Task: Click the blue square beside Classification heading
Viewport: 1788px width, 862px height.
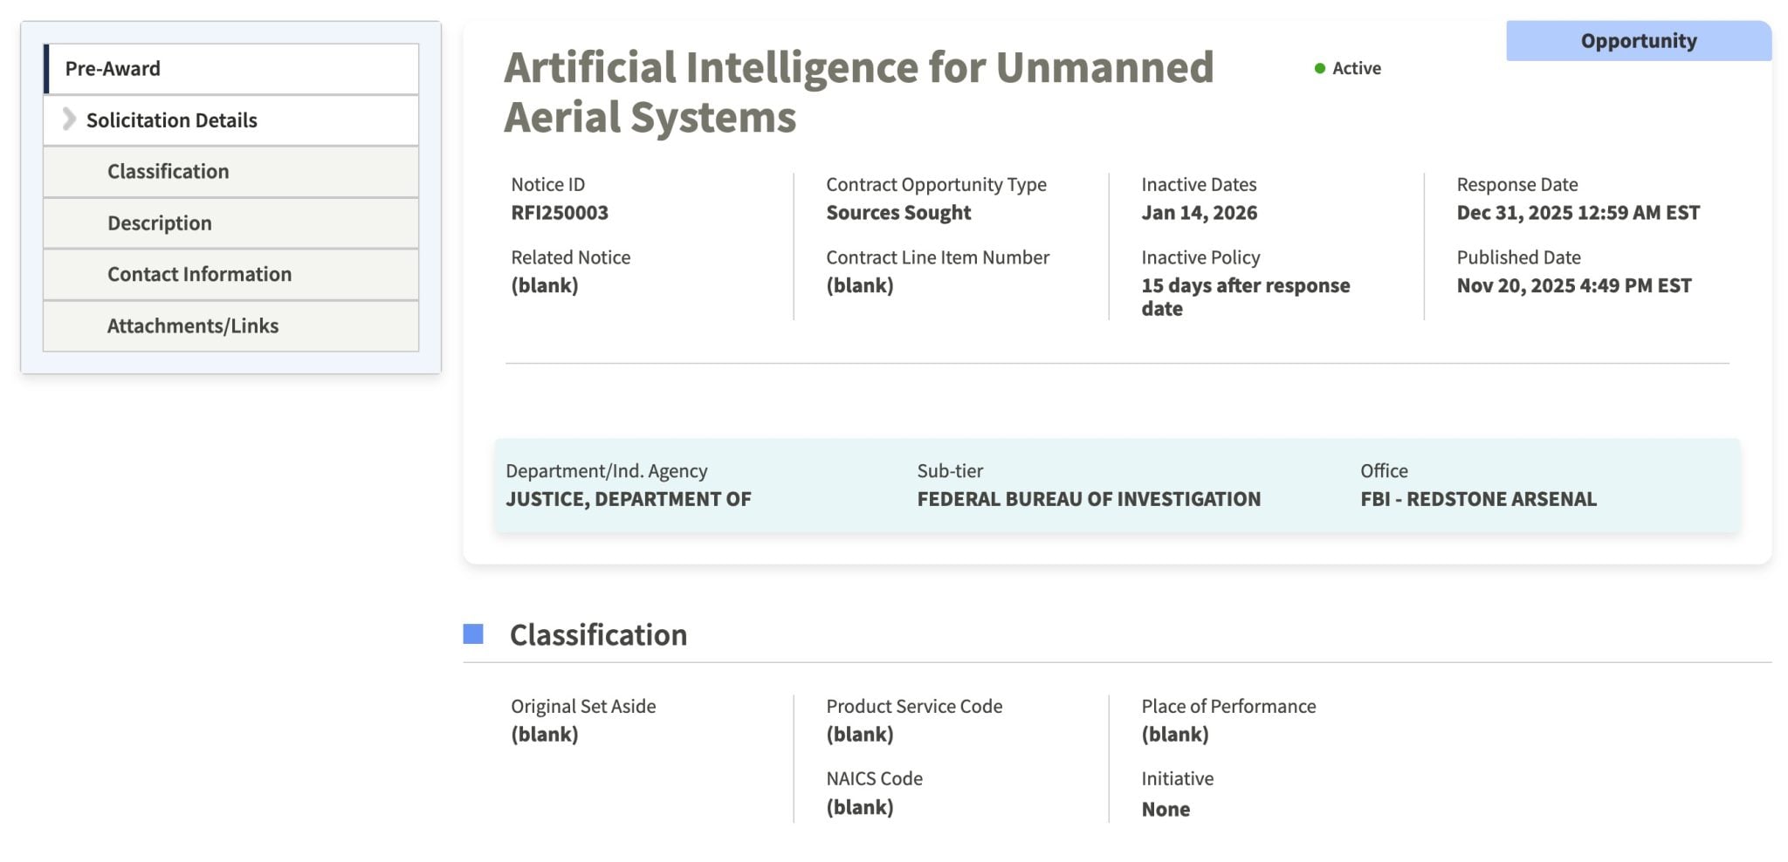Action: click(x=473, y=634)
